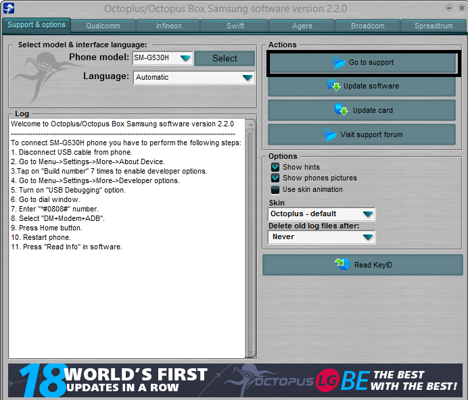Click the globe icon on Read KeyID
This screenshot has height=400, width=468.
click(x=343, y=264)
